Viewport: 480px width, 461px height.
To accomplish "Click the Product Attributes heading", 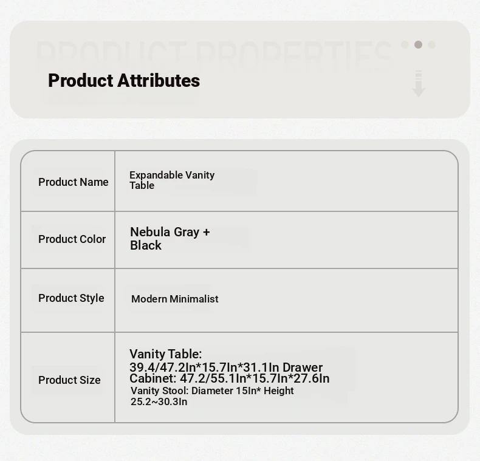I will pyautogui.click(x=124, y=80).
